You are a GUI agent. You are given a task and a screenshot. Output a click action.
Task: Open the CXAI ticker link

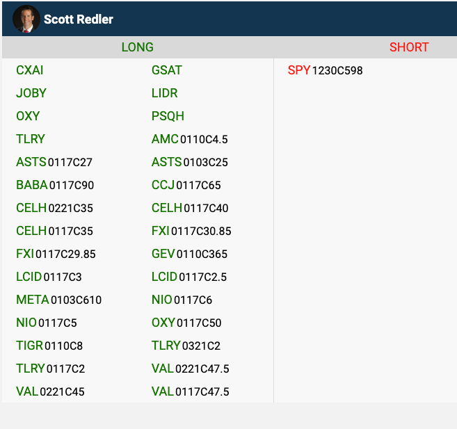(x=30, y=70)
